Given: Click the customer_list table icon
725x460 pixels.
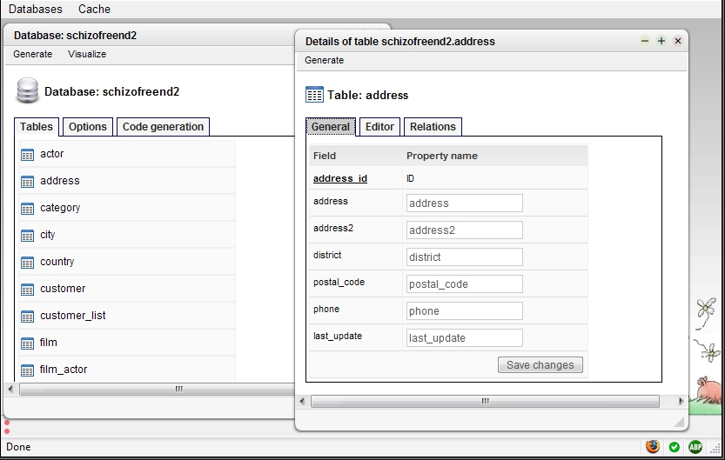Looking at the screenshot, I should [27, 317].
